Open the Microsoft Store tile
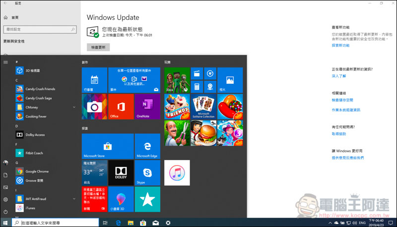 108,146
